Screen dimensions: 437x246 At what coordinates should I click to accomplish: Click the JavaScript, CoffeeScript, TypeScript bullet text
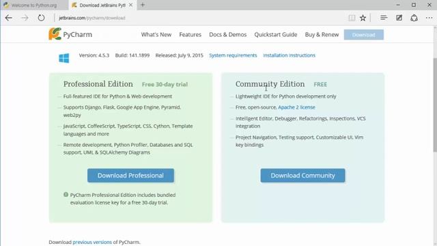(x=128, y=130)
